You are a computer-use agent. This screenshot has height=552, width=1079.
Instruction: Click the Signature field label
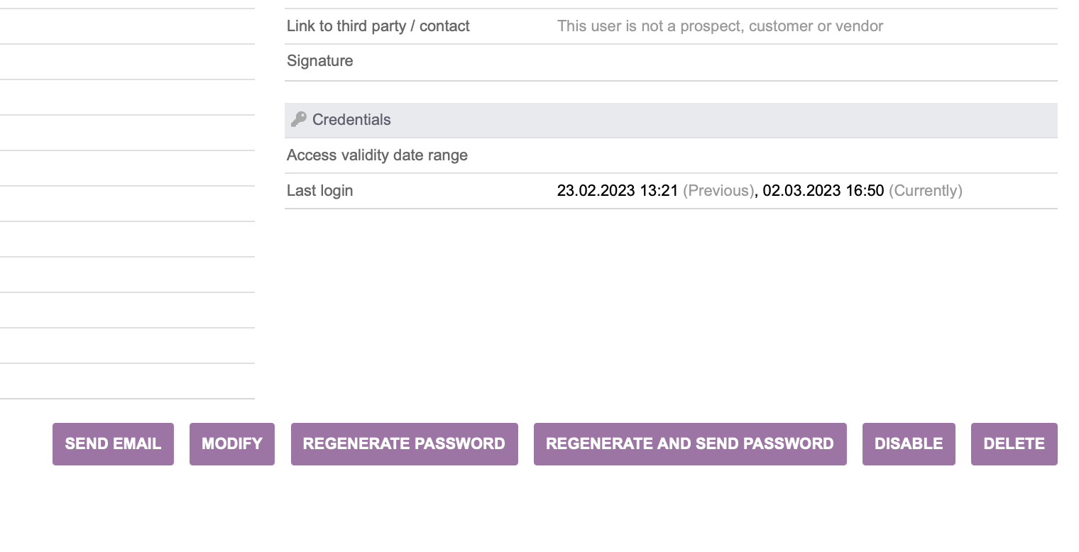click(x=320, y=61)
